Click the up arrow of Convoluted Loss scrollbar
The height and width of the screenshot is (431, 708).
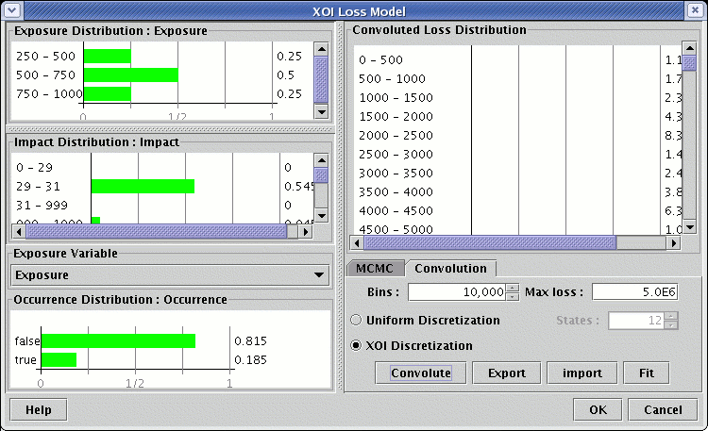[689, 48]
